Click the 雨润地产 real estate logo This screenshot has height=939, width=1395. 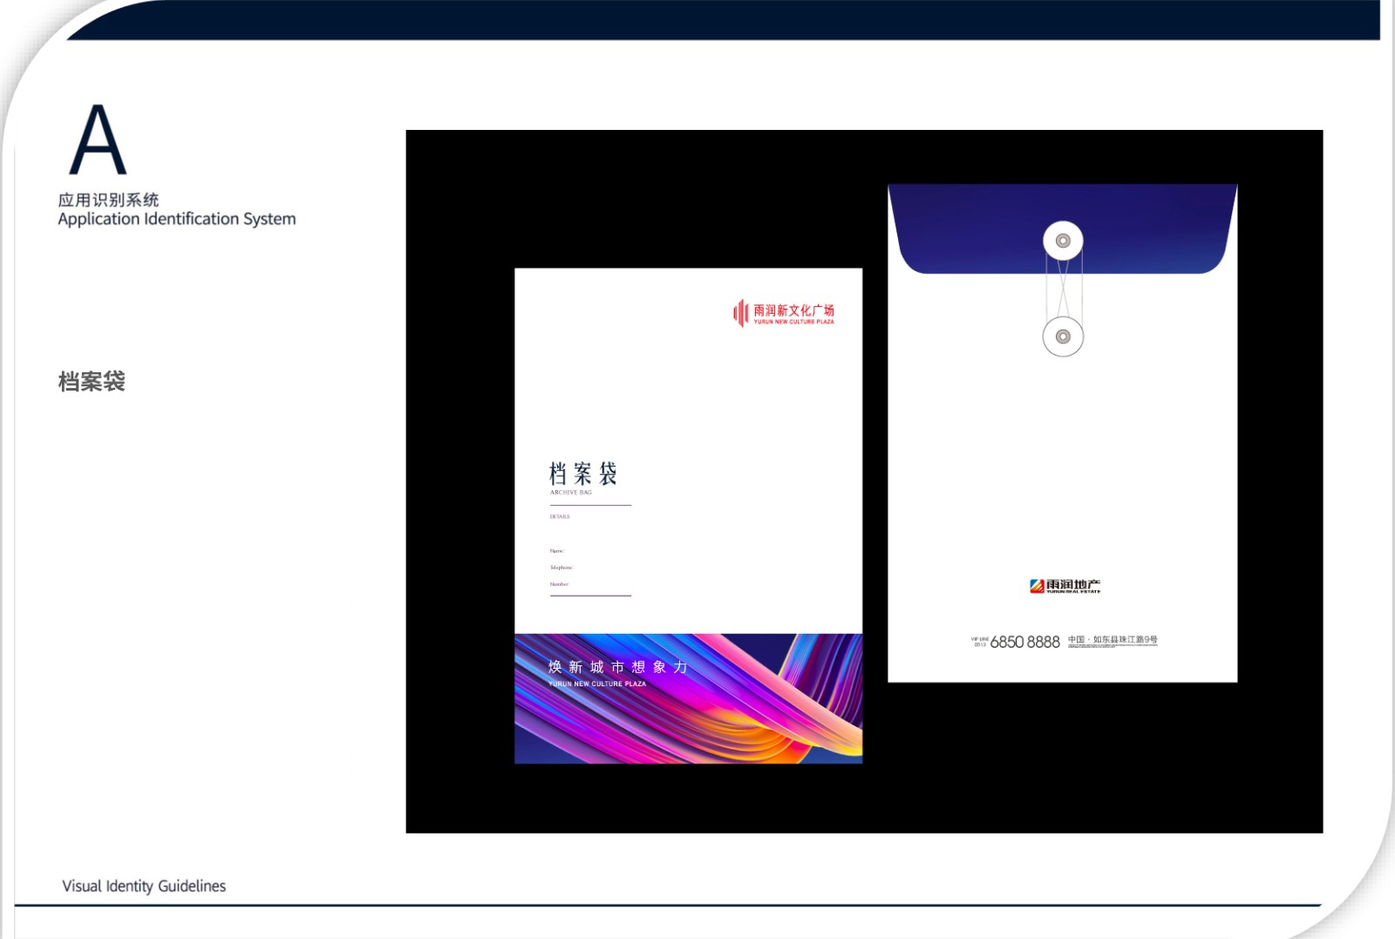click(1065, 586)
